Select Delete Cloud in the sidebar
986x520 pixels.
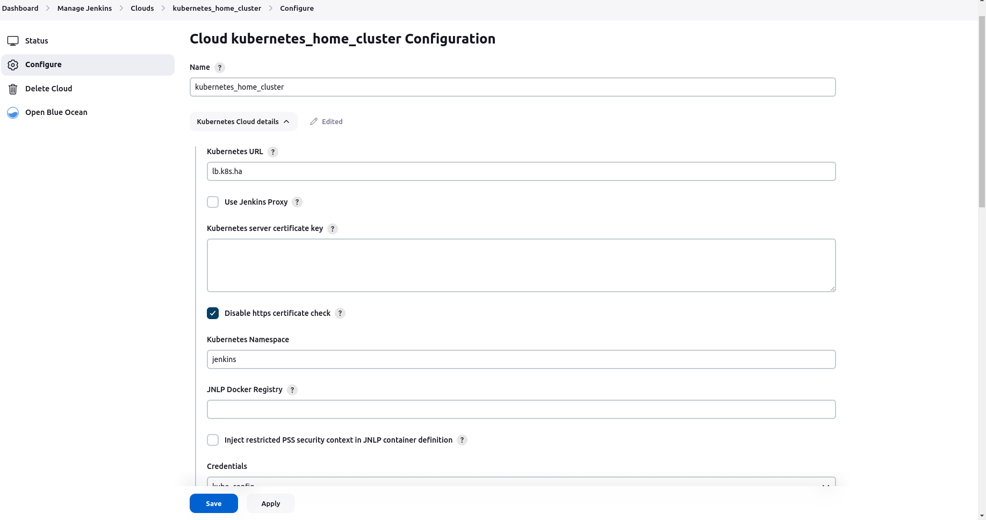coord(88,89)
